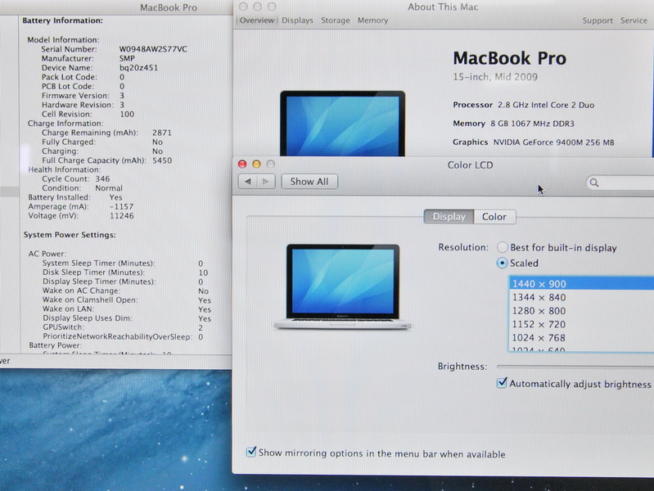654x491 pixels.
Task: Click Full Charge Capacity value 5450
Action: tap(162, 160)
